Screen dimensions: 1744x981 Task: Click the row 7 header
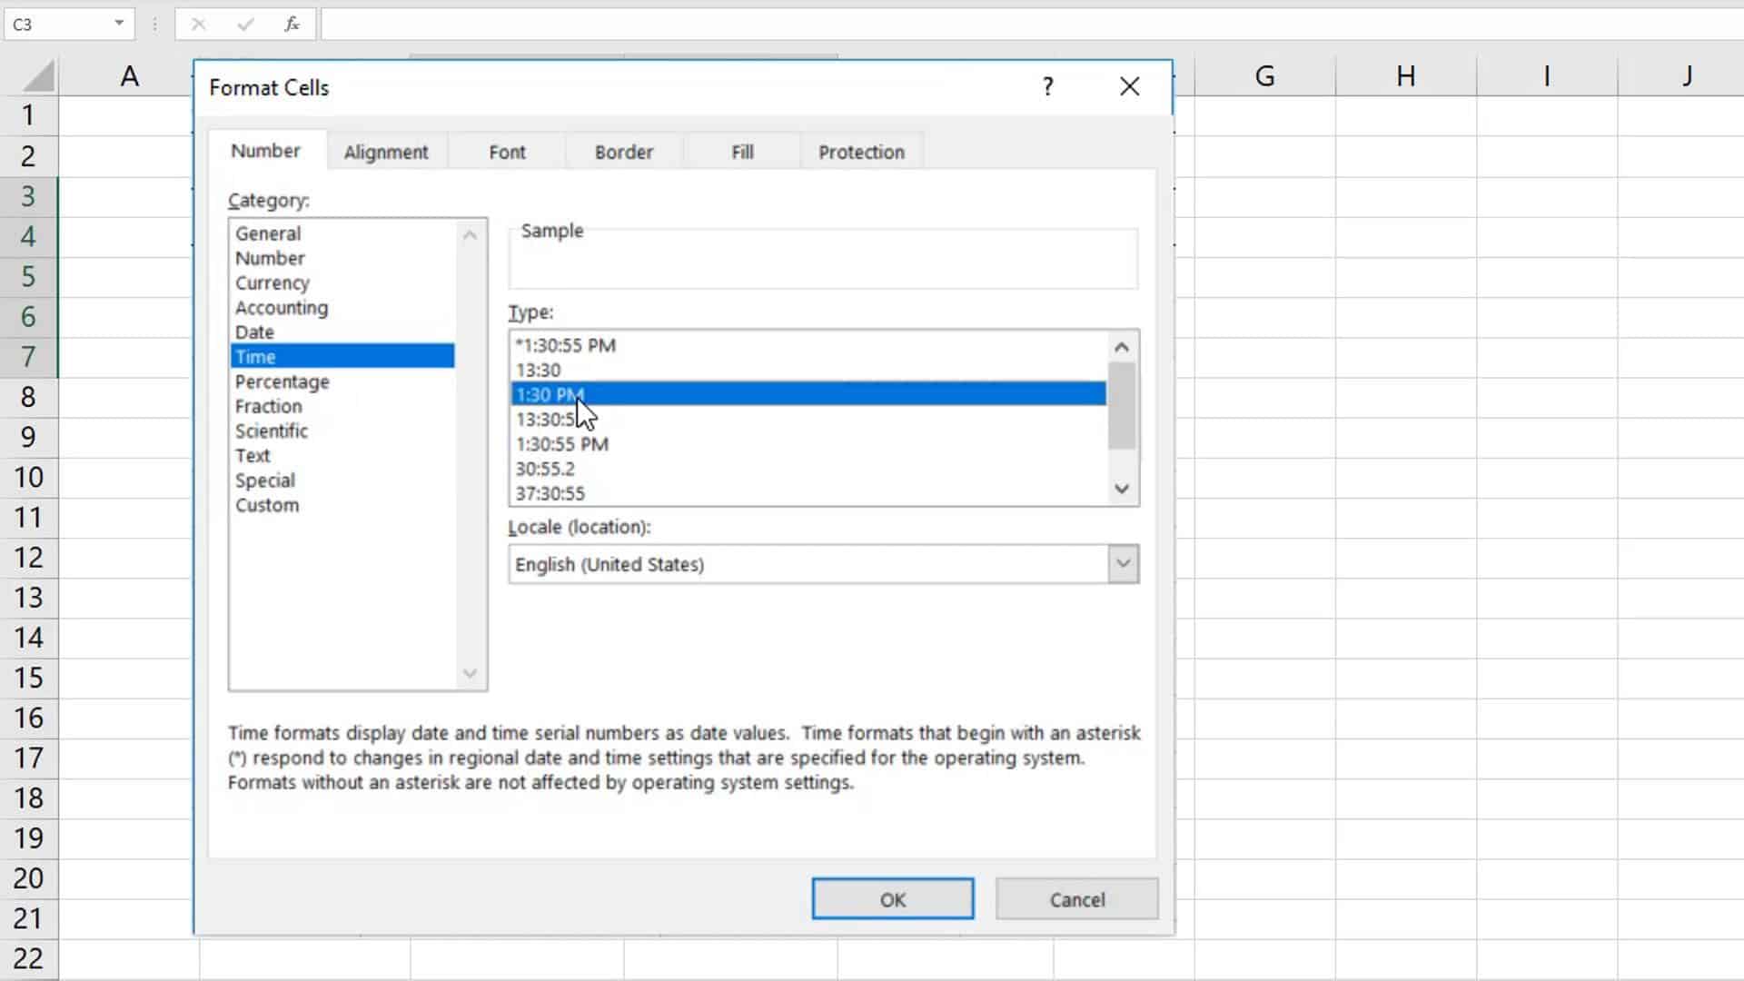coord(27,357)
